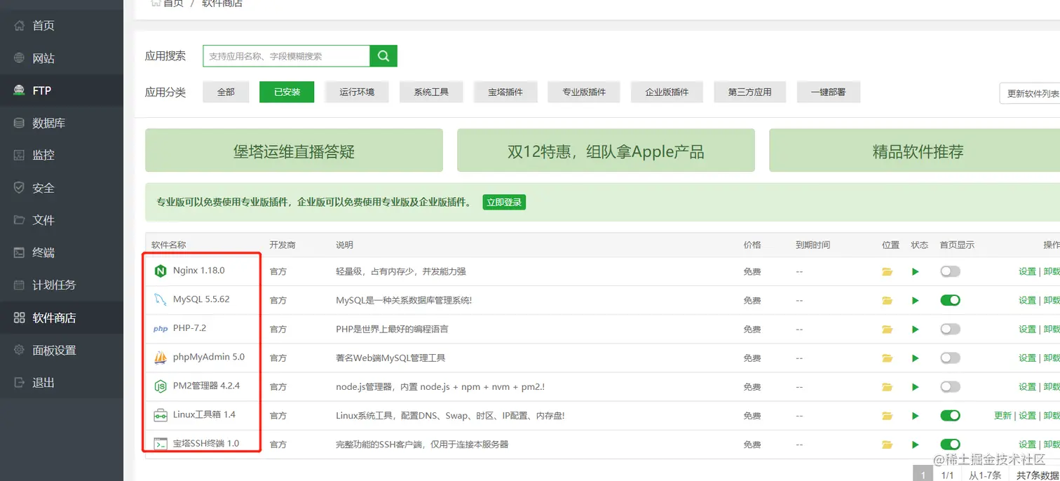Viewport: 1060px width, 481px height.
Task: Click 退出 to log out
Action: pos(62,382)
